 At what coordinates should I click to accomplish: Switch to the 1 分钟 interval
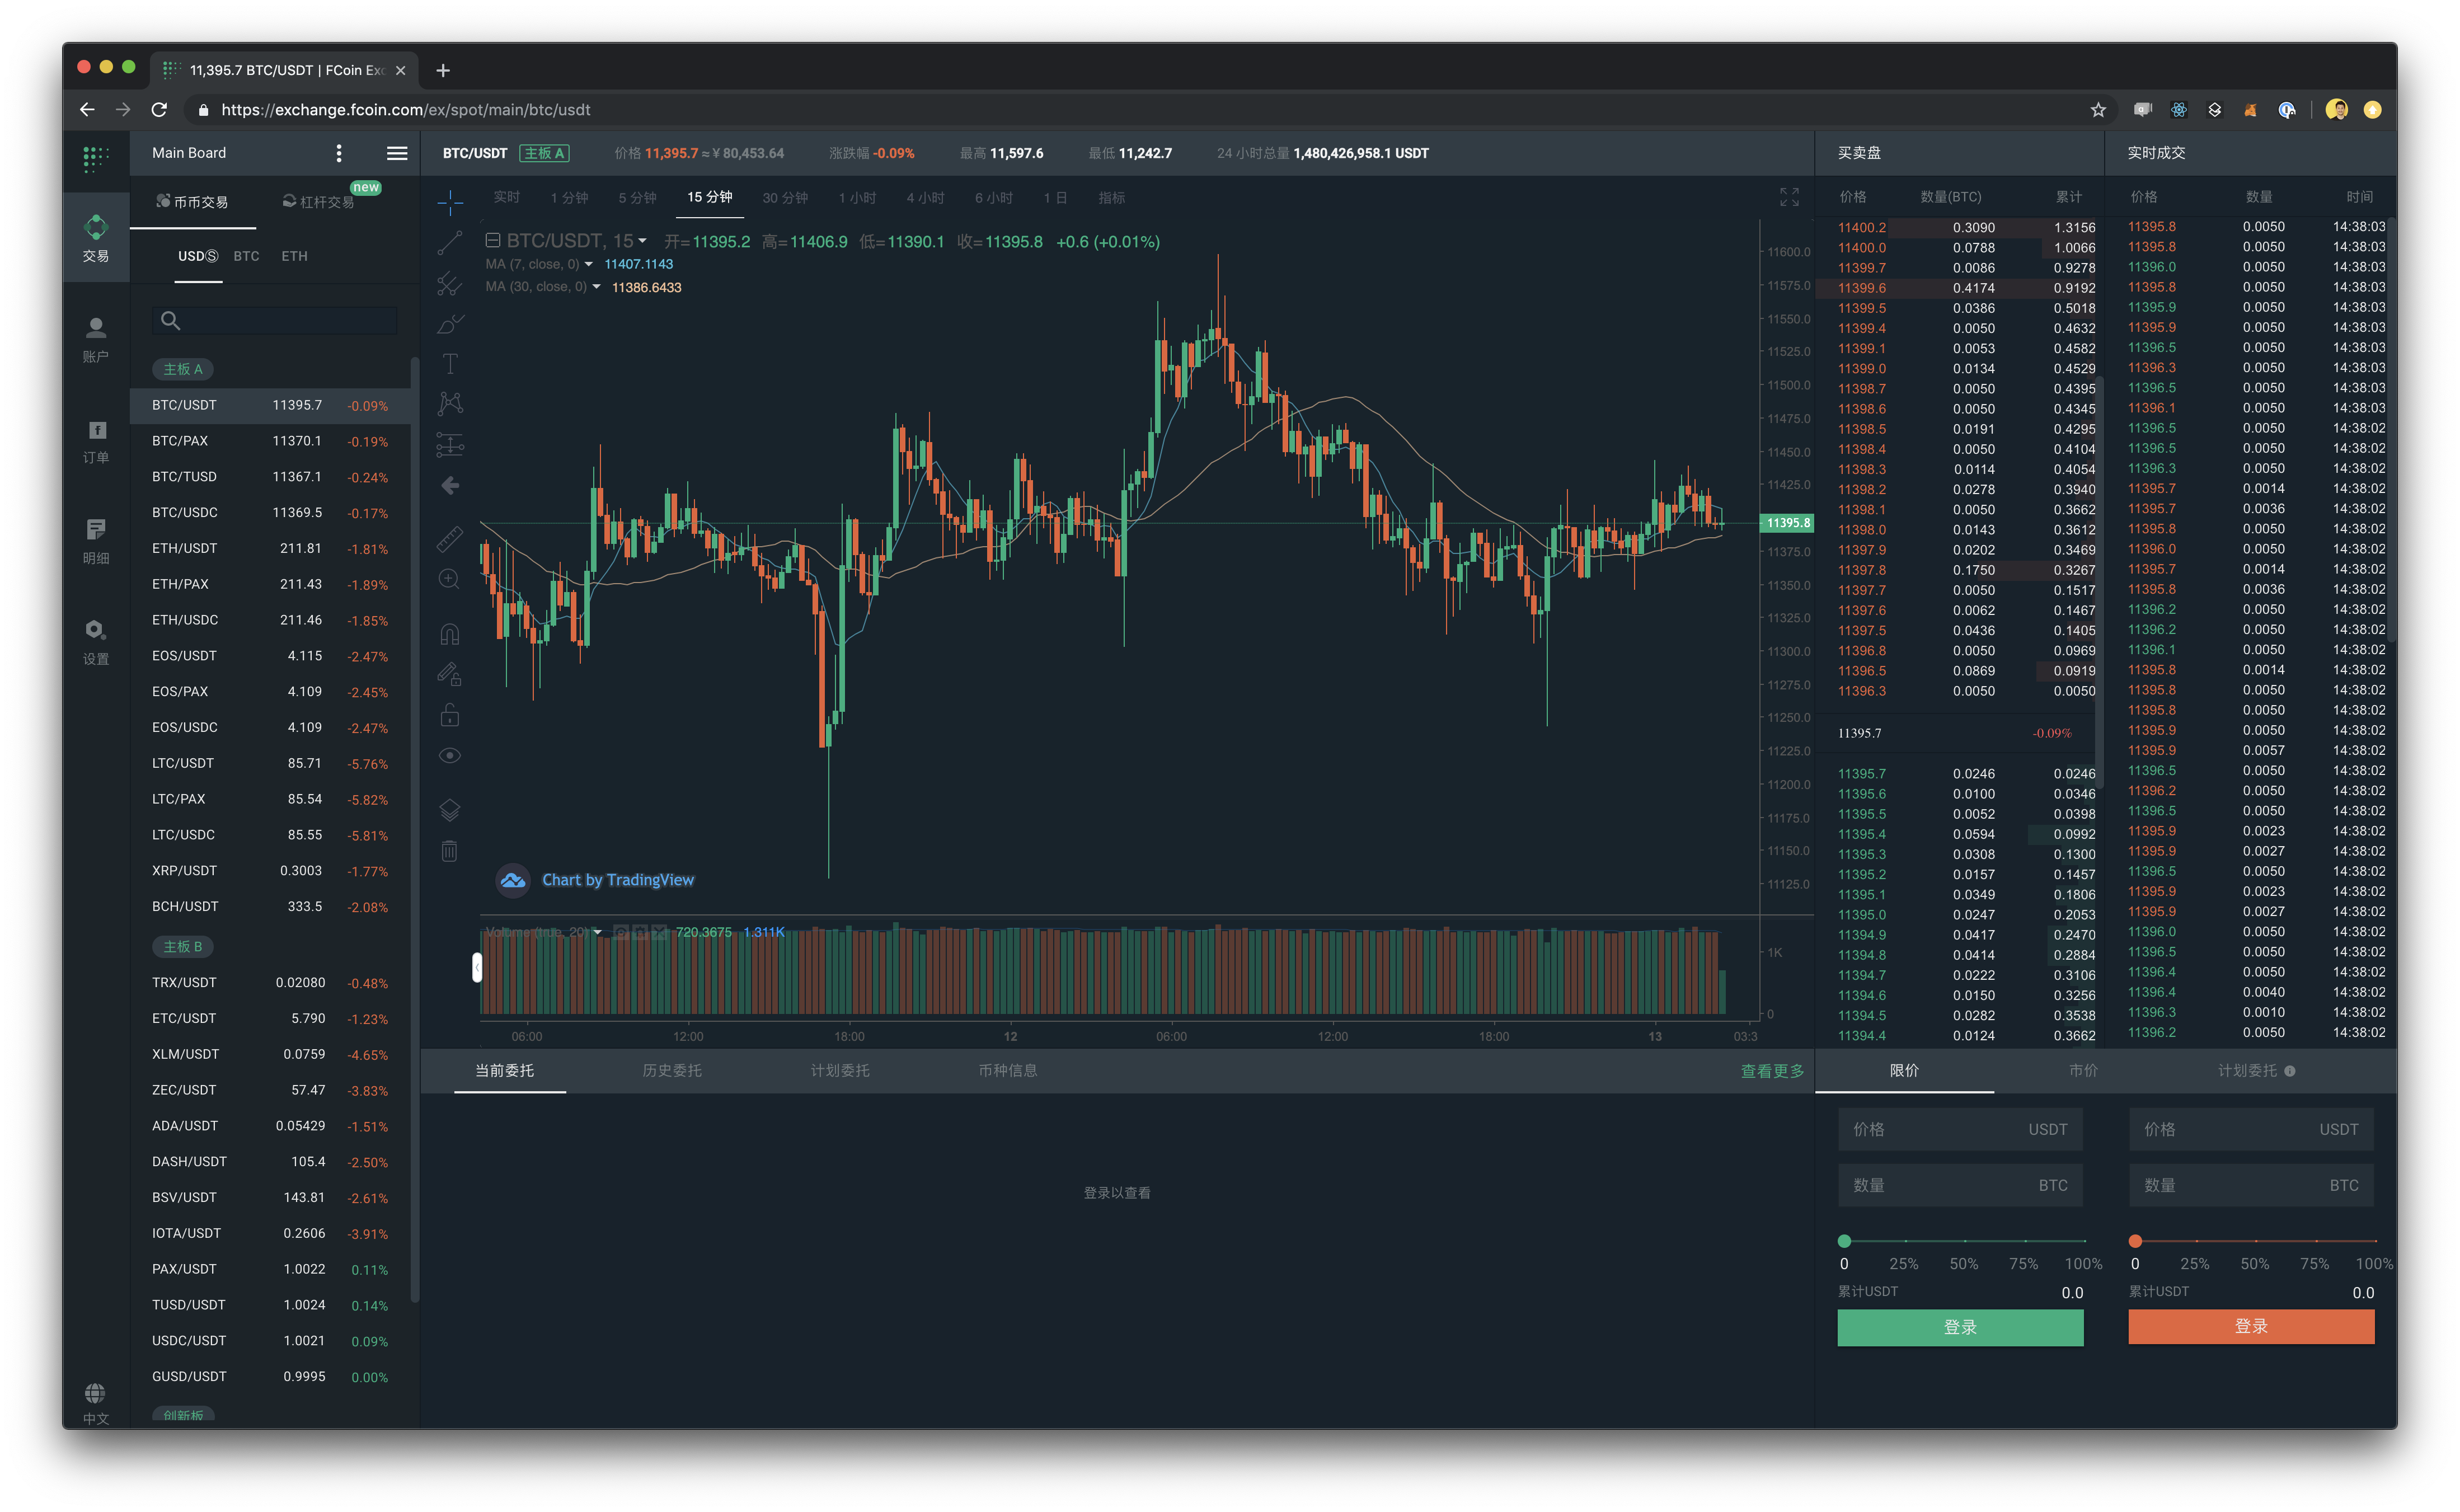[569, 198]
